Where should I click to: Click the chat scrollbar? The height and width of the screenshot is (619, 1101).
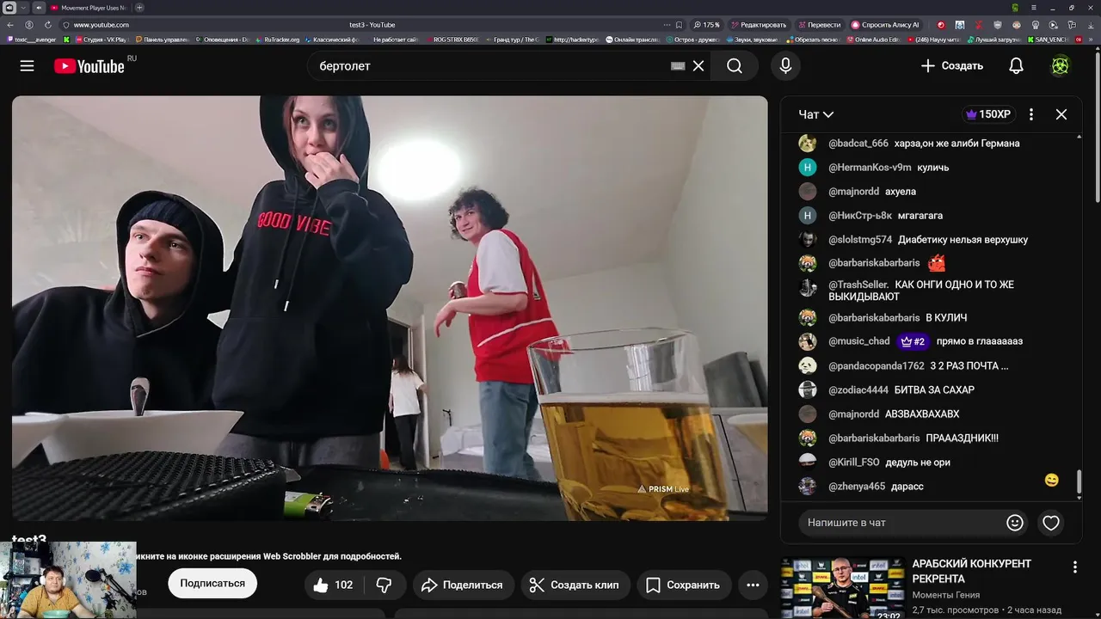pos(1079,482)
